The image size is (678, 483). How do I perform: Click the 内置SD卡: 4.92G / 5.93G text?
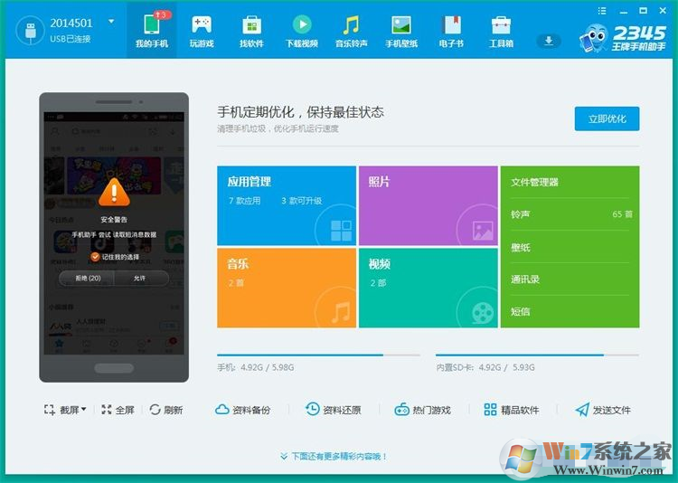tap(485, 367)
